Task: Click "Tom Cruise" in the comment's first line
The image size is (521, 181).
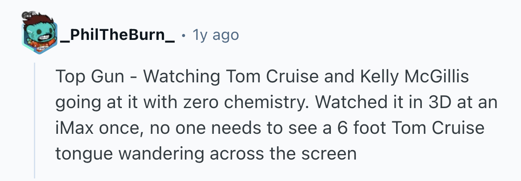Action: coord(266,77)
